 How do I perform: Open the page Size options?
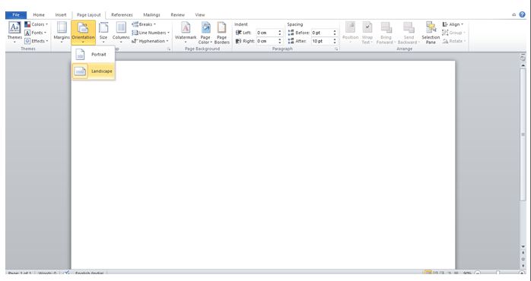[103, 33]
